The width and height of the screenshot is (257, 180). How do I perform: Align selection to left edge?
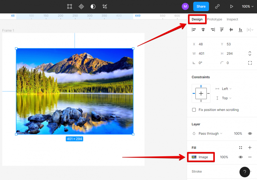pyautogui.click(x=194, y=30)
